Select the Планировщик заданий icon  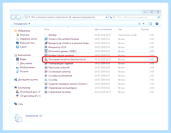click(x=46, y=64)
